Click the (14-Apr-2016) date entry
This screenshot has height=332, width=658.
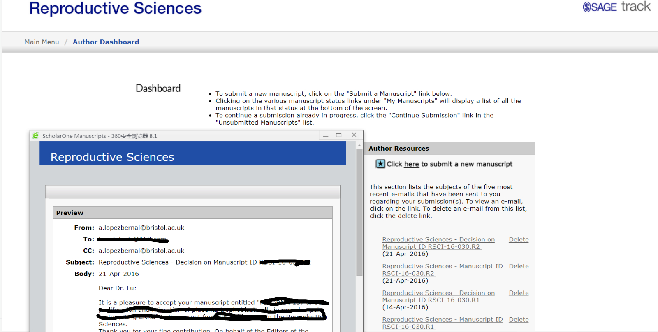click(405, 307)
